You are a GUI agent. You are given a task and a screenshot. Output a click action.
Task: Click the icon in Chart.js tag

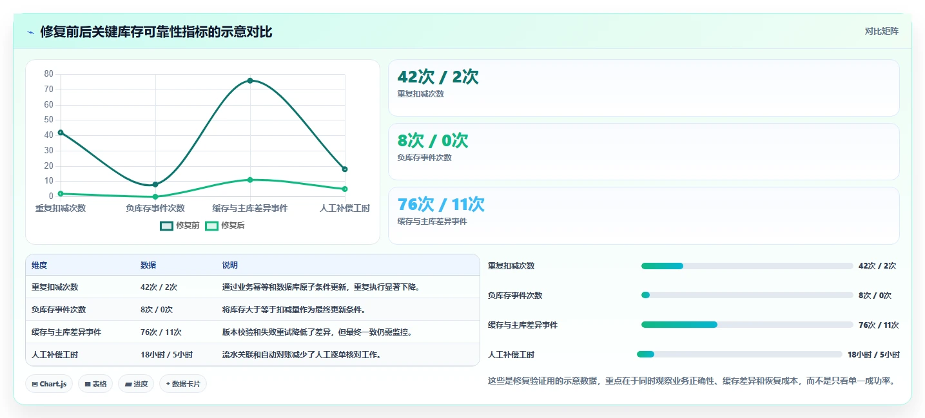[35, 384]
